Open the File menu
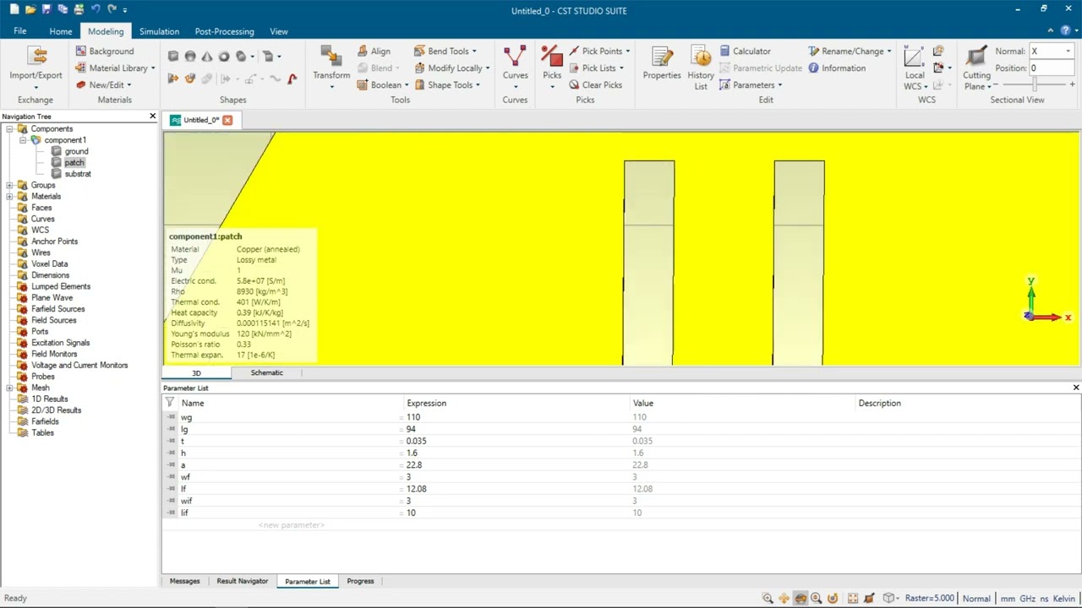Screen dimensions: 1082x608 click(x=19, y=31)
